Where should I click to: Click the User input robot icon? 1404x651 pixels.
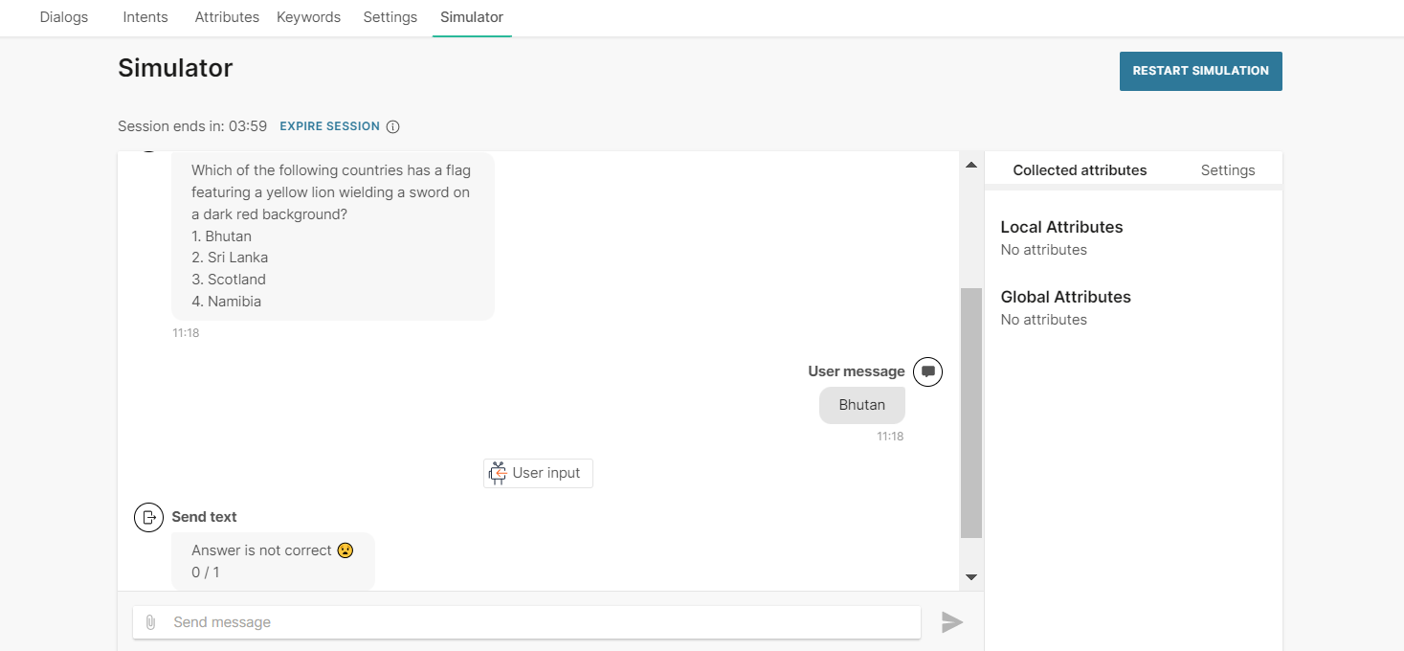tap(498, 473)
